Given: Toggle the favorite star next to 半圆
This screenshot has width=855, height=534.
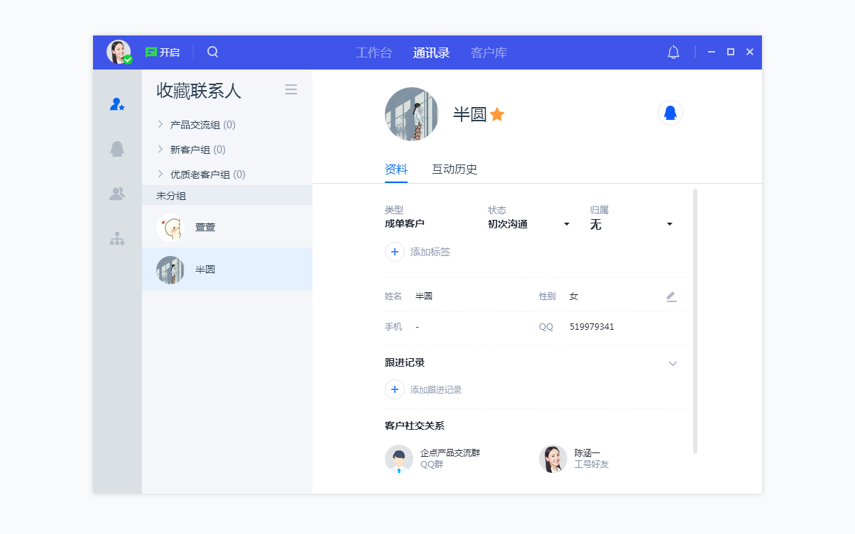Looking at the screenshot, I should [x=496, y=112].
